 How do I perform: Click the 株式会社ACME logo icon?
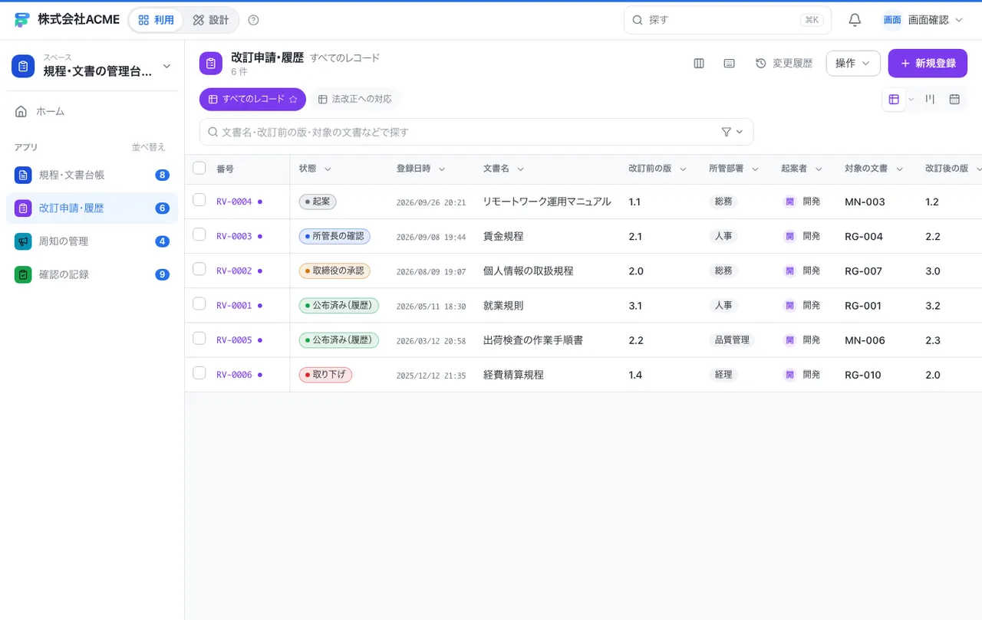tap(22, 20)
